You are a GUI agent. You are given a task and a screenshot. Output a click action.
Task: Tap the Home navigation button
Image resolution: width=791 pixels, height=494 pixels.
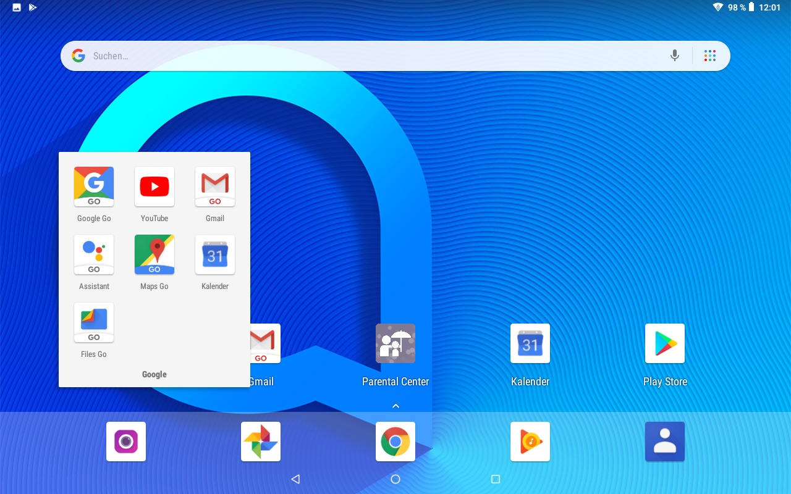[395, 479]
